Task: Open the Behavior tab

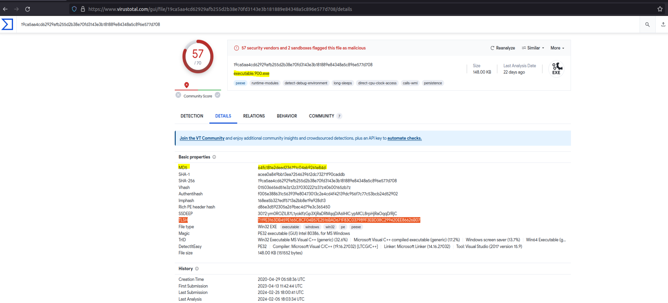Action: click(x=287, y=116)
